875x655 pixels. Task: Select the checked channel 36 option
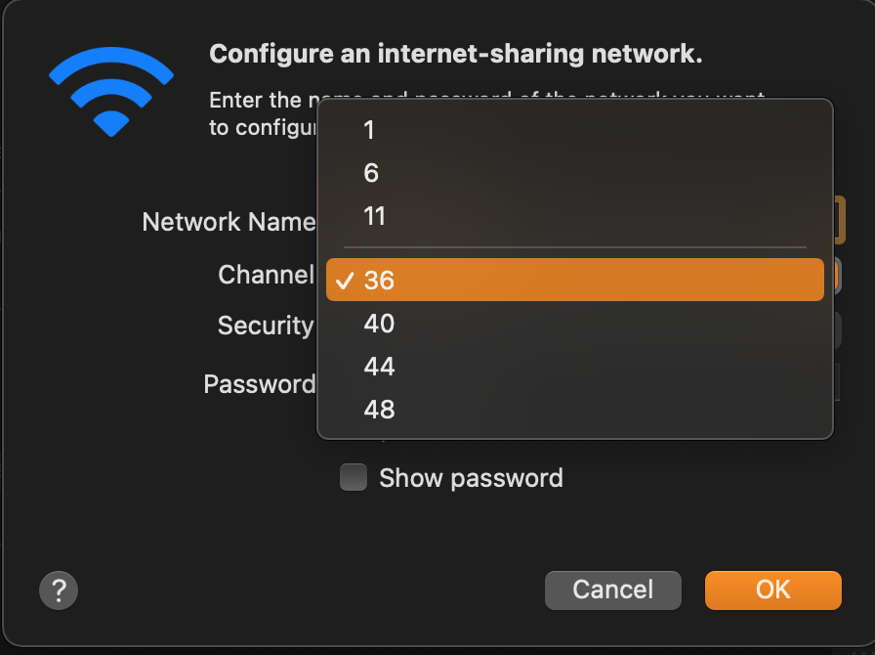[574, 281]
